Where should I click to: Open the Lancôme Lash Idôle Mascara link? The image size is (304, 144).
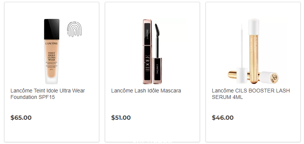point(146,91)
